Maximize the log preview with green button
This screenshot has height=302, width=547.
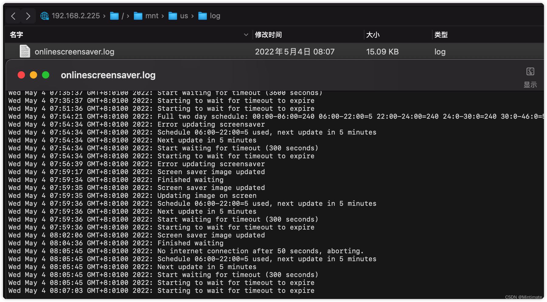pyautogui.click(x=46, y=75)
